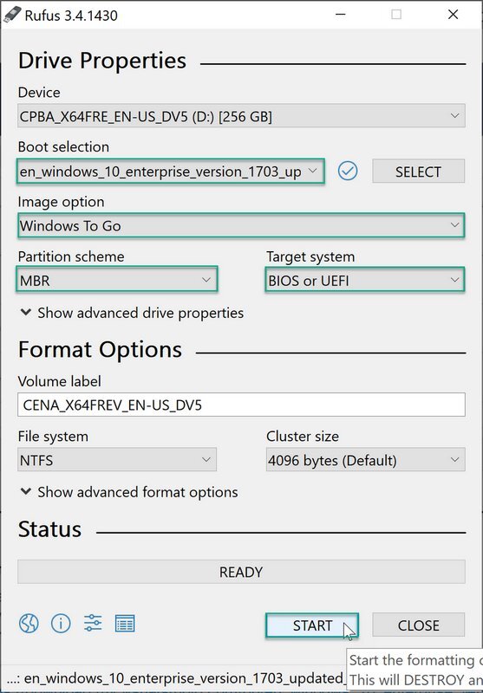The image size is (483, 693).
Task: Open the Cluster size dropdown
Action: click(x=365, y=460)
